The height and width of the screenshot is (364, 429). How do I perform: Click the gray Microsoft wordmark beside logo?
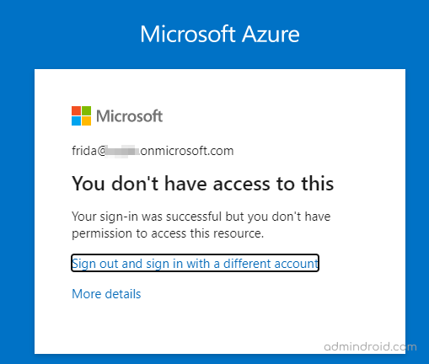coord(130,116)
